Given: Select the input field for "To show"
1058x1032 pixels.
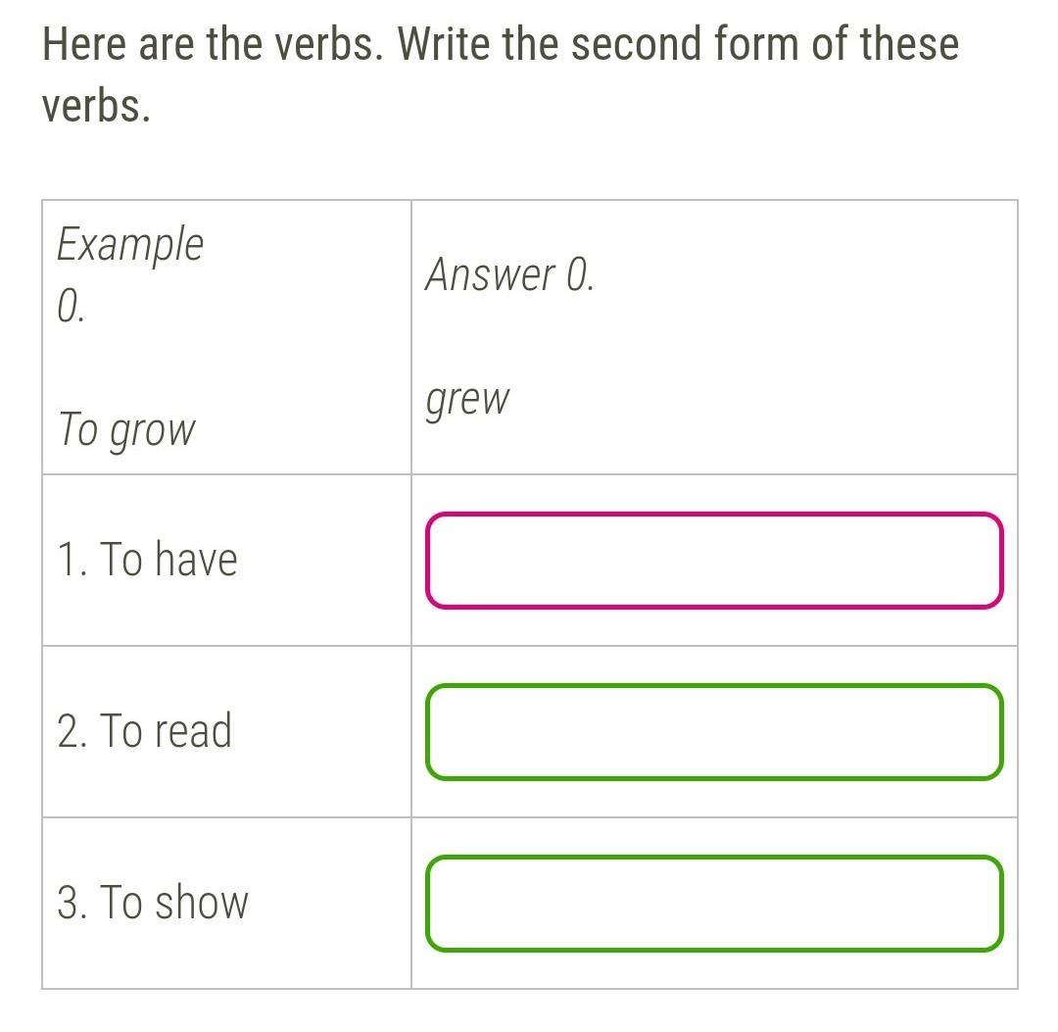Looking at the screenshot, I should pos(714,903).
